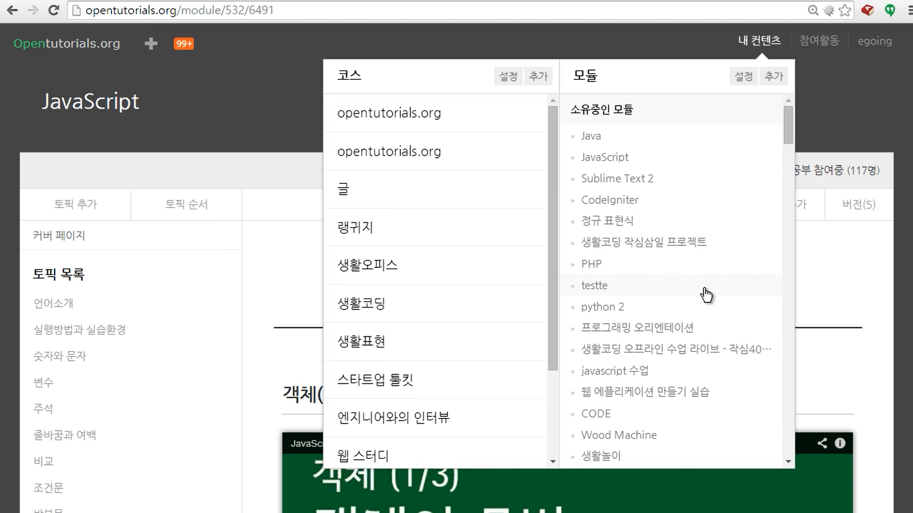This screenshot has height=513, width=913.
Task: Click 추가 button in 모듈 panel
Action: [x=774, y=76]
